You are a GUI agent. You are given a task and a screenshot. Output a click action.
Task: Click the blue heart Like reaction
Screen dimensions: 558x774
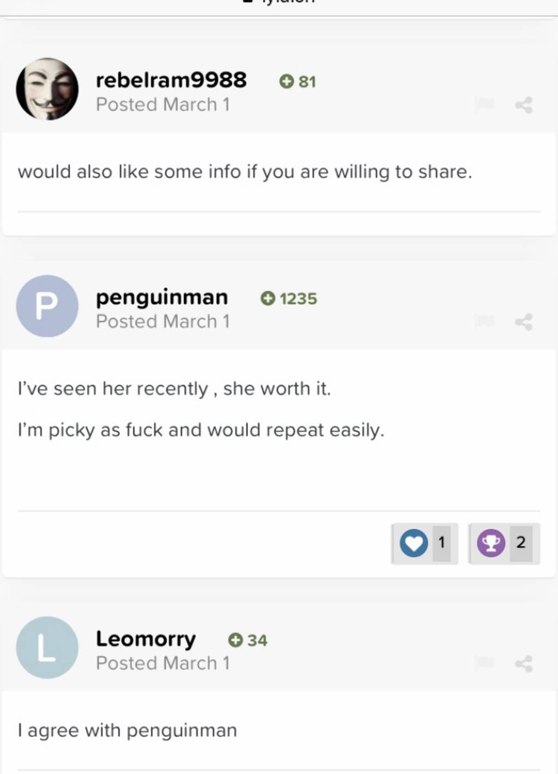(414, 543)
